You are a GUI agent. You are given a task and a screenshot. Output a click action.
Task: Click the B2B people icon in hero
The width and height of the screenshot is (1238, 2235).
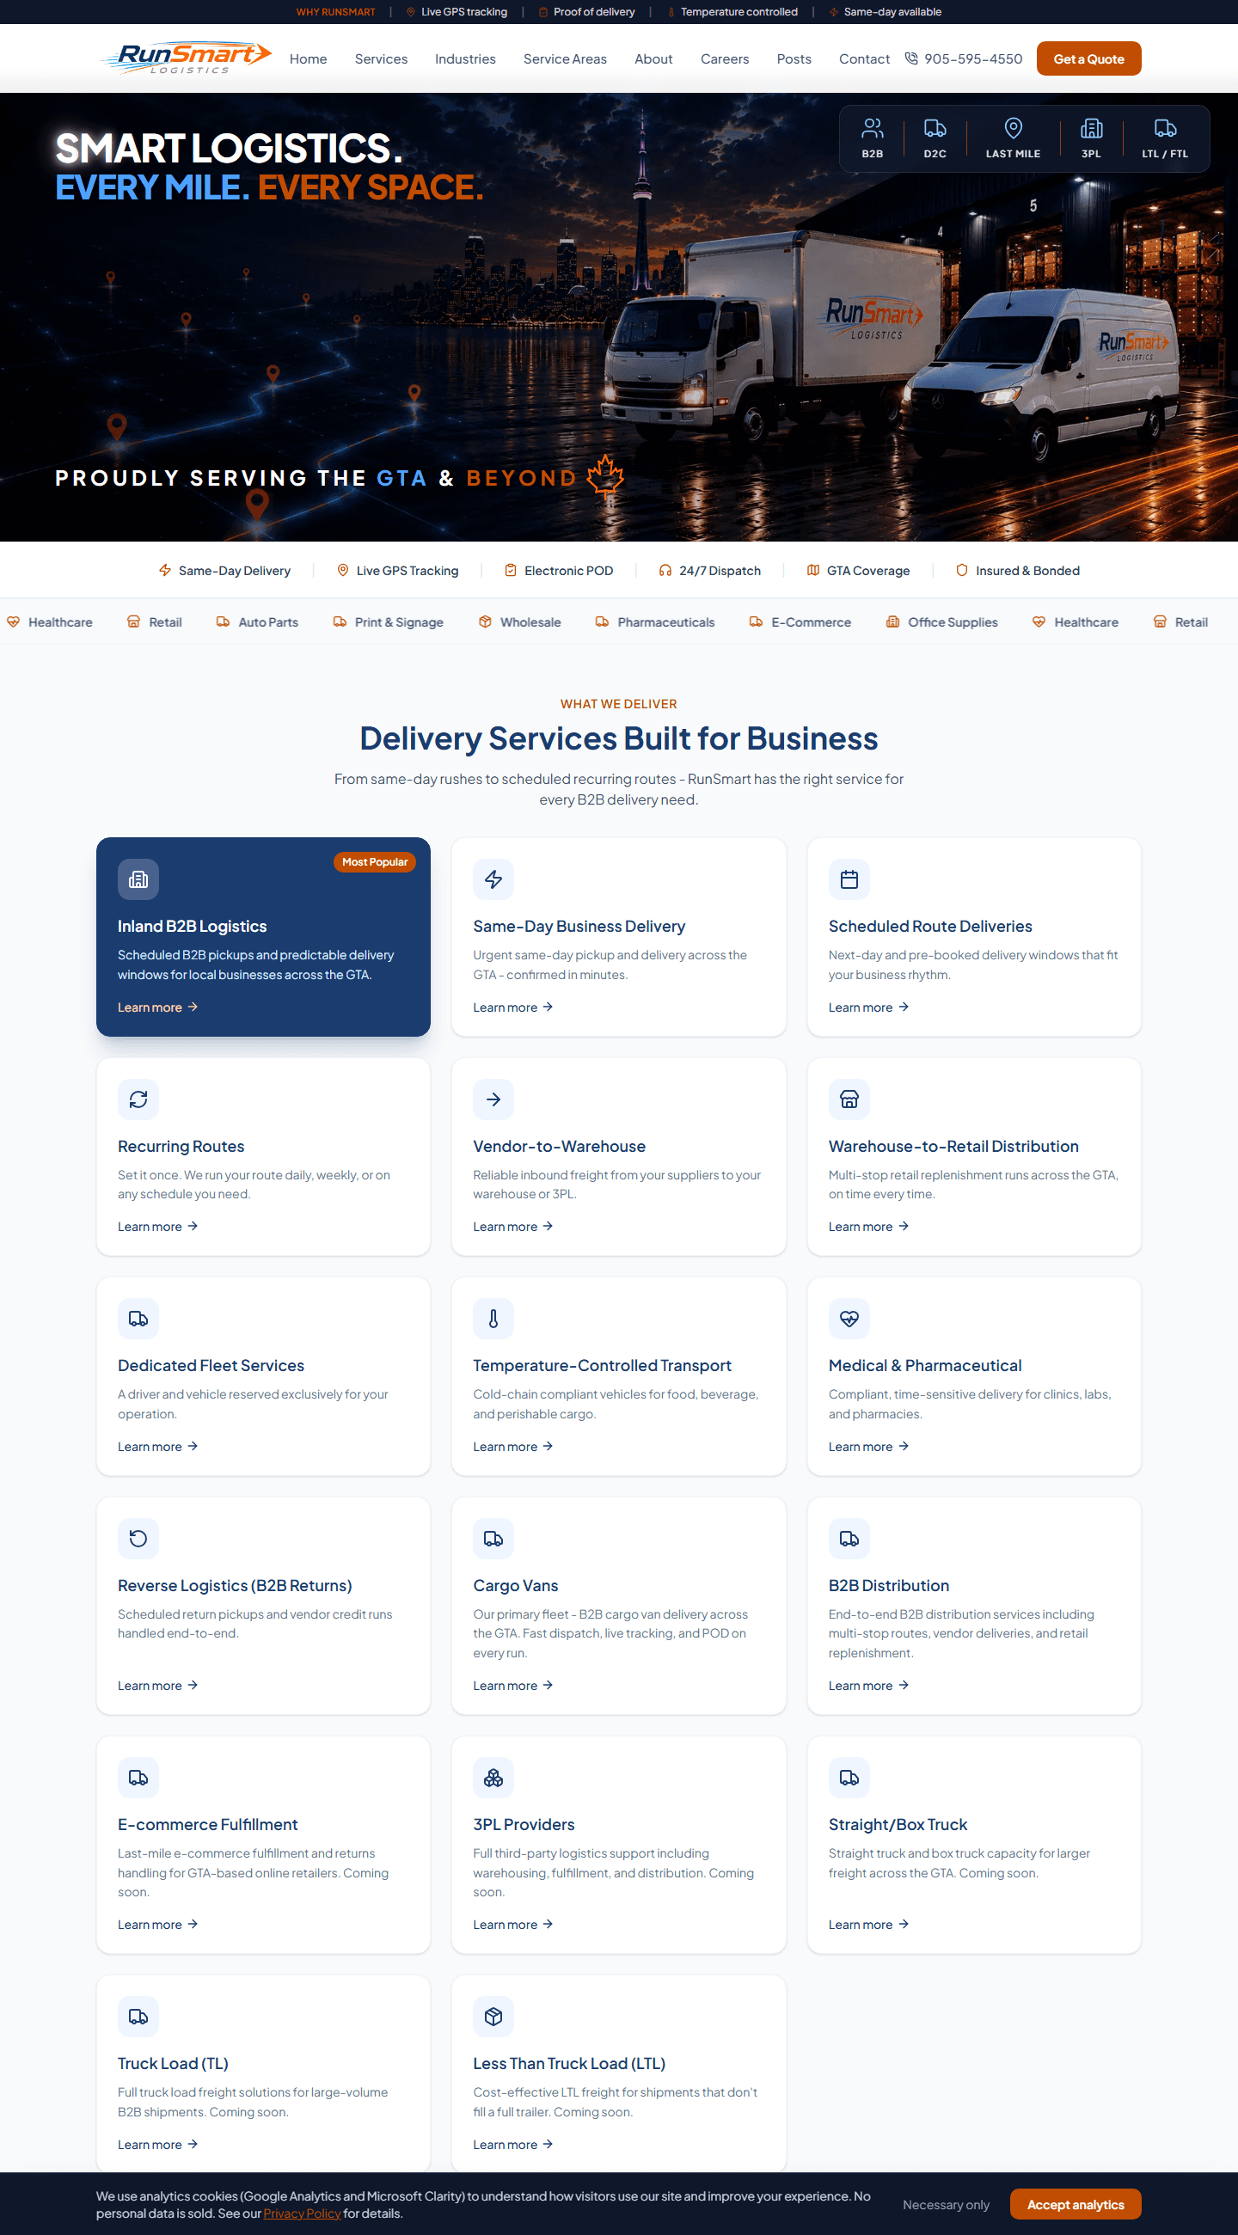pos(872,128)
